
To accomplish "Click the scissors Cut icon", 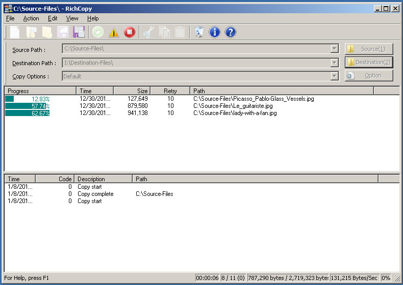I will point(148,33).
